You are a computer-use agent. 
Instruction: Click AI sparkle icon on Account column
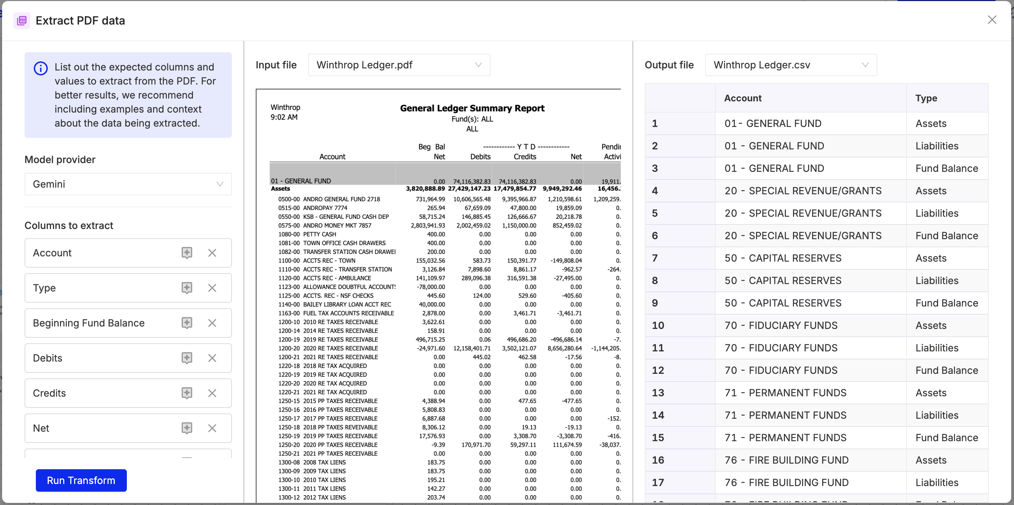[187, 253]
